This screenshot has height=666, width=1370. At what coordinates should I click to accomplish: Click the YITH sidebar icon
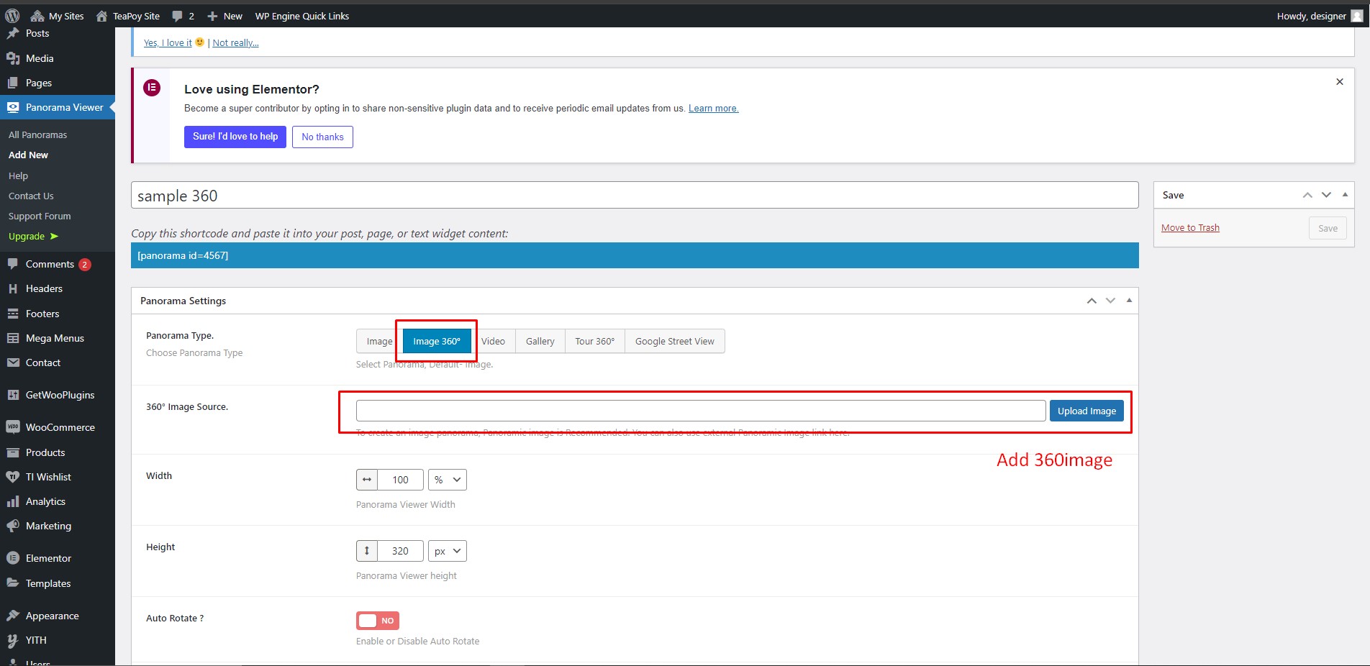(x=13, y=640)
